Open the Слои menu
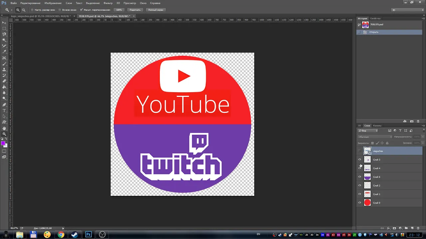 point(69,3)
